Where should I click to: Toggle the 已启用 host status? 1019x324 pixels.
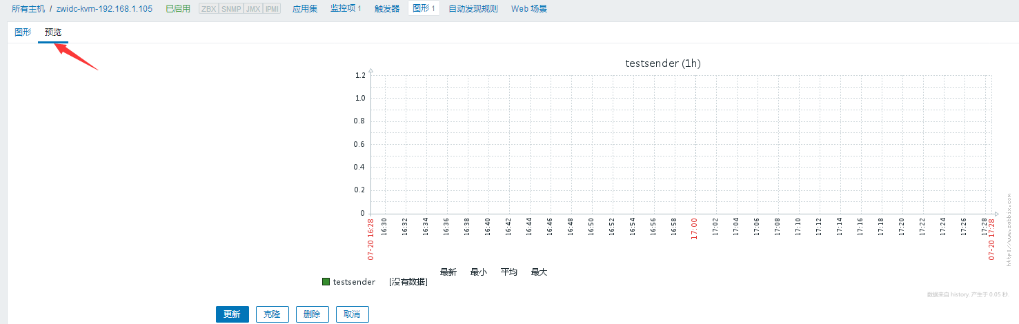pos(178,9)
